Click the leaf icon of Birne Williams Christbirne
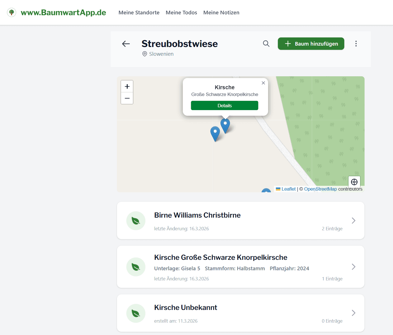Image resolution: width=393 pixels, height=335 pixels. (x=136, y=221)
